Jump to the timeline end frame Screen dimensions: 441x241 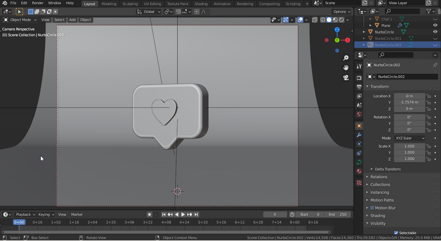click(196, 215)
